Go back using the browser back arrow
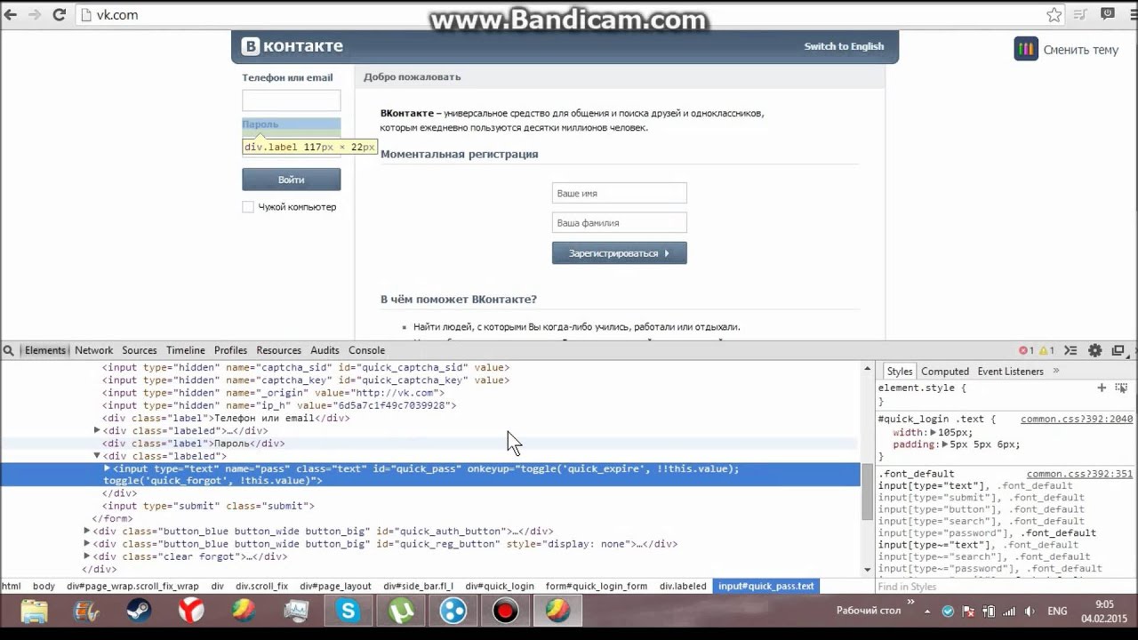 click(x=12, y=15)
